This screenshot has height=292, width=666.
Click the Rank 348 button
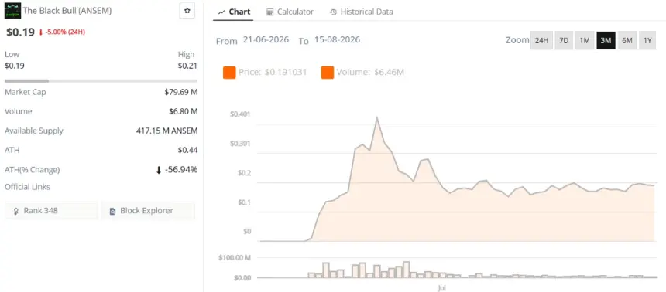(x=51, y=211)
